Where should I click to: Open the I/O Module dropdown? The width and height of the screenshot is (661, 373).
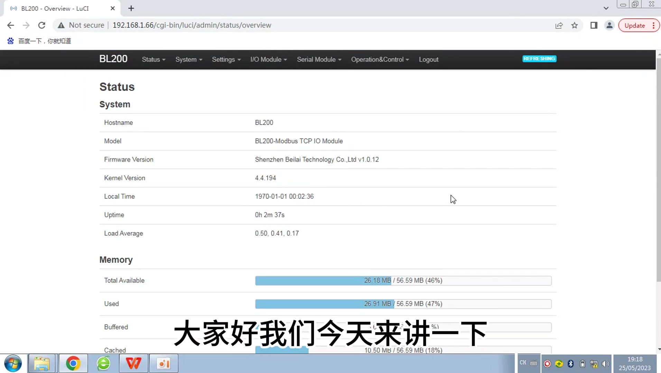tap(268, 59)
